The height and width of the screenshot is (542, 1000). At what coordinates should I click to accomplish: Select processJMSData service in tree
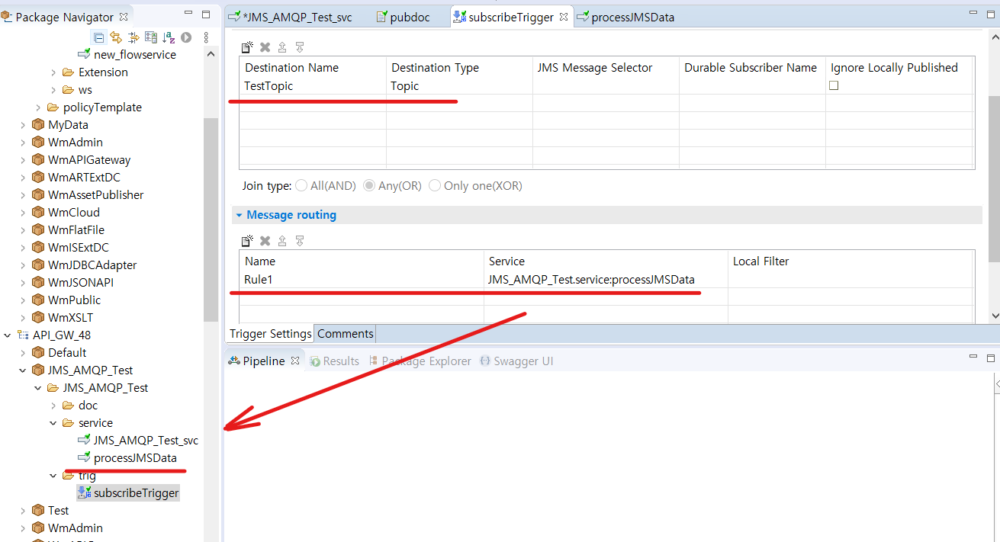(x=135, y=458)
